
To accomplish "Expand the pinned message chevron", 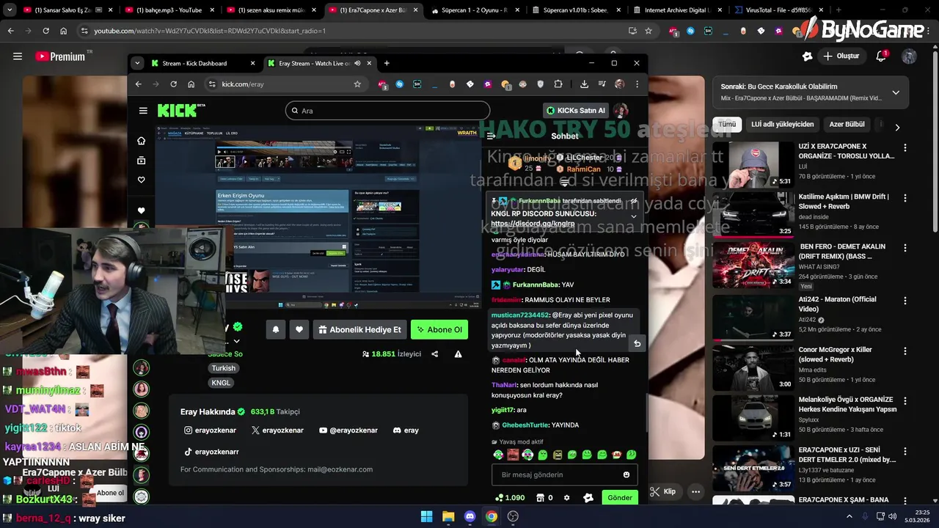I will coord(634,216).
